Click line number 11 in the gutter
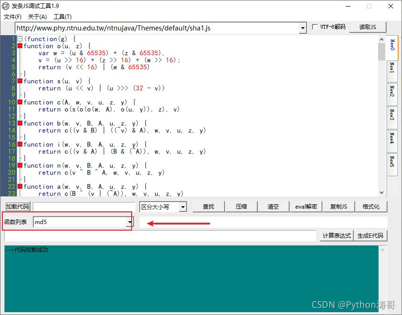Viewport: 402px width, 315px height. [x=12, y=109]
